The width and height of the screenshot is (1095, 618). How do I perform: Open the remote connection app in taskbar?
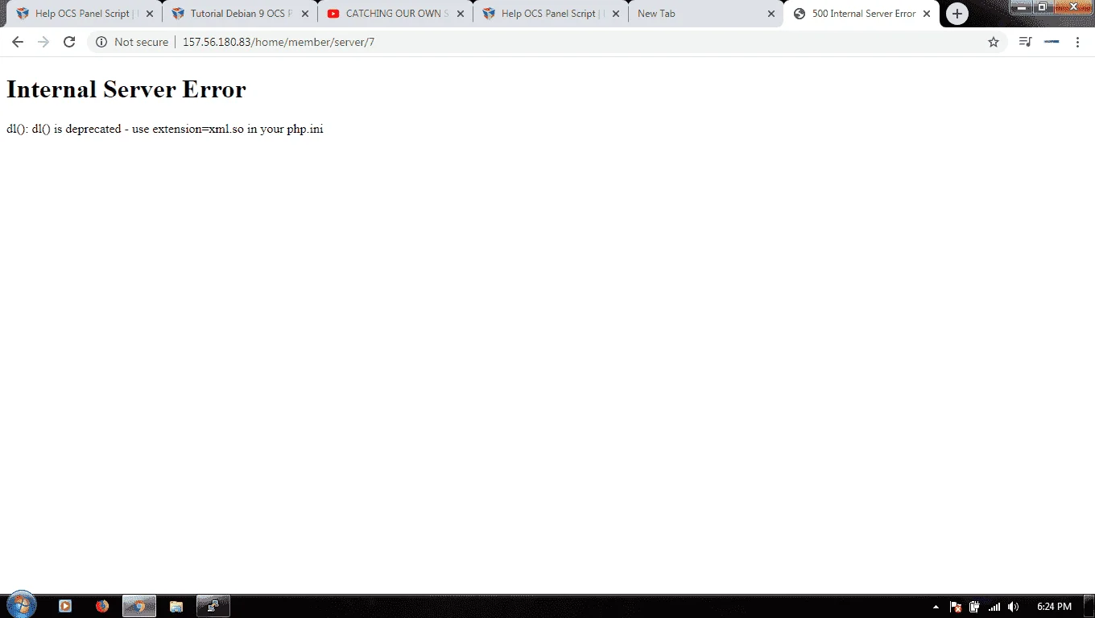coord(213,606)
